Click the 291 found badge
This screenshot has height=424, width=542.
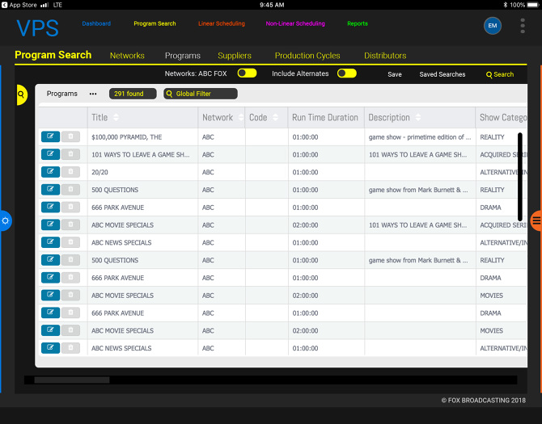pyautogui.click(x=133, y=94)
